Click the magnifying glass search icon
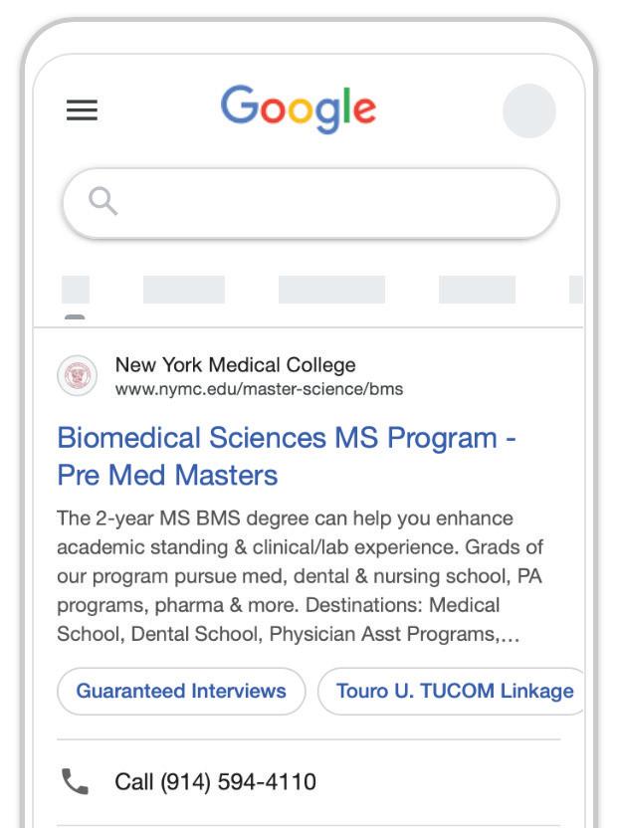The image size is (617, 828). [103, 202]
